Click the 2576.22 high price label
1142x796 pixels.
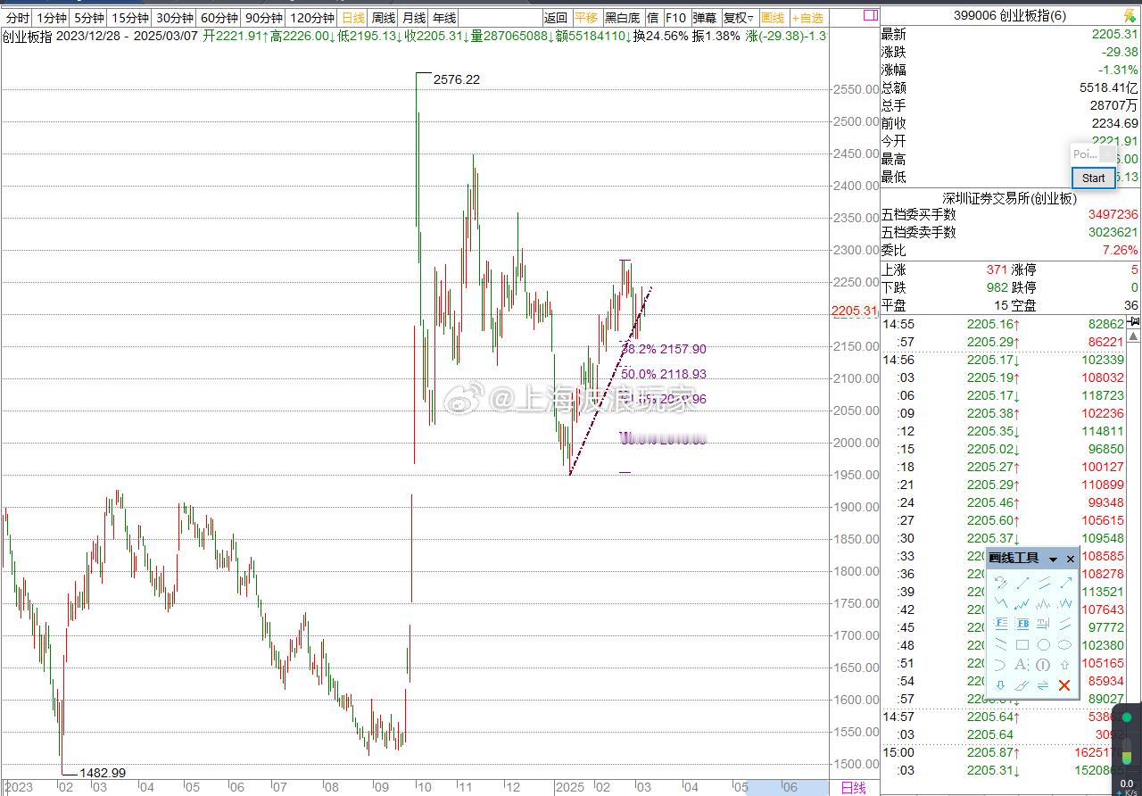[x=456, y=79]
